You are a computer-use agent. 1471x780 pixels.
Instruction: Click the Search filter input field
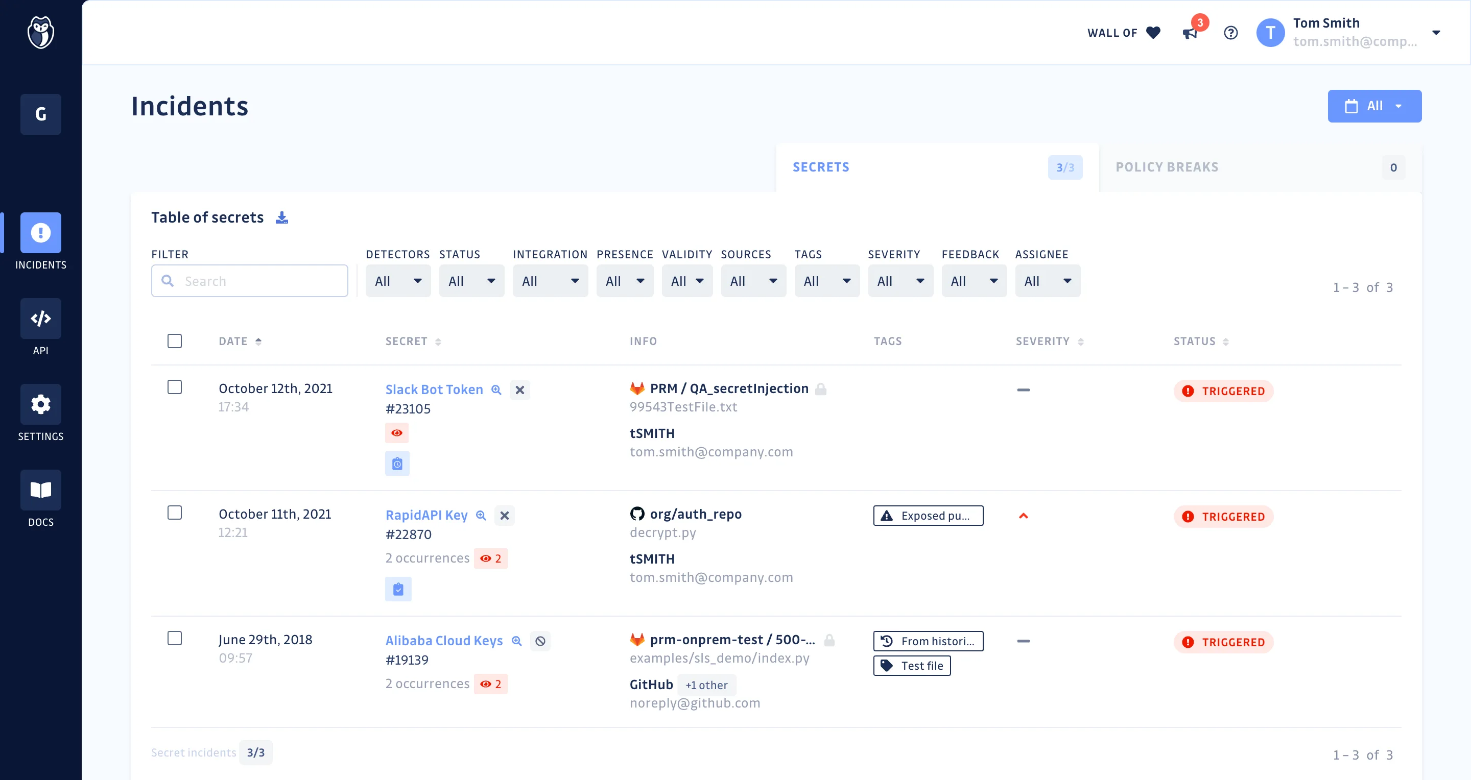point(250,281)
